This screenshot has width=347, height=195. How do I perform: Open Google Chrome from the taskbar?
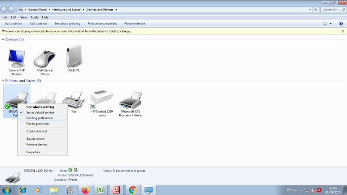(132, 190)
